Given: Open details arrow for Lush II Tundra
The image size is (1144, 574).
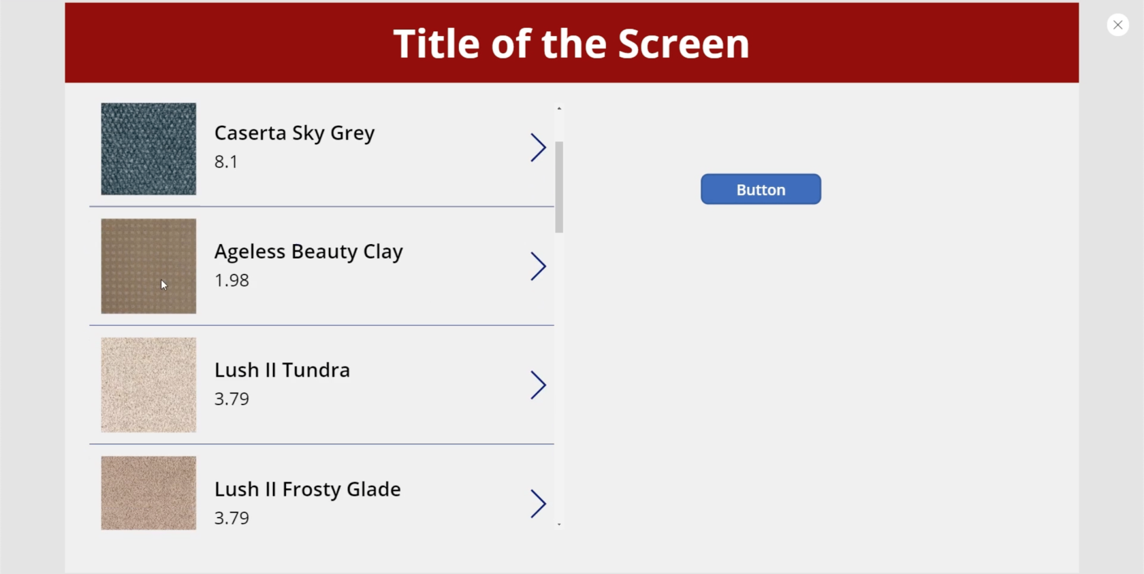Looking at the screenshot, I should coord(538,385).
